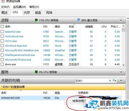
Task: Select the Microsoft.Msn.Weather.exe process name
Action: coord(22,51)
